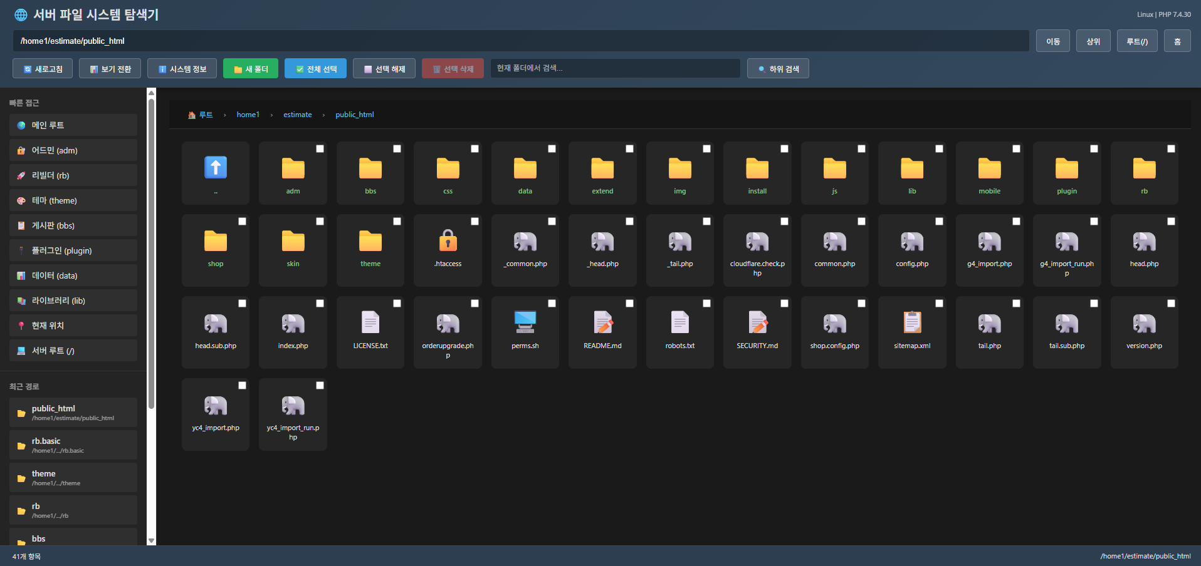Image resolution: width=1201 pixels, height=566 pixels.
Task: Select the config.php file checkbox
Action: (939, 222)
